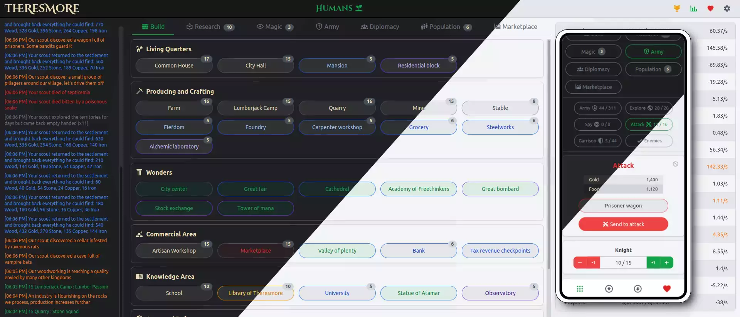Tap the green grid menu icon in phone

(x=580, y=289)
